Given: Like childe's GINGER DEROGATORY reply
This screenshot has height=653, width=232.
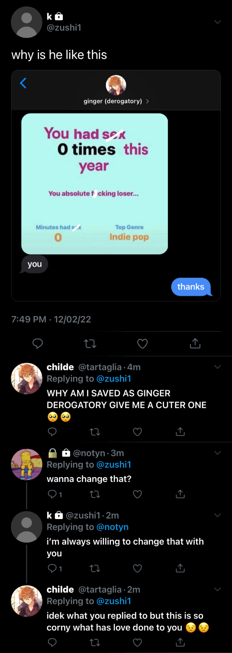Looking at the screenshot, I should [x=137, y=432].
